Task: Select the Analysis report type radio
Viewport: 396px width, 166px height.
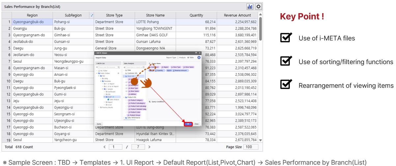Action: click(x=178, y=58)
